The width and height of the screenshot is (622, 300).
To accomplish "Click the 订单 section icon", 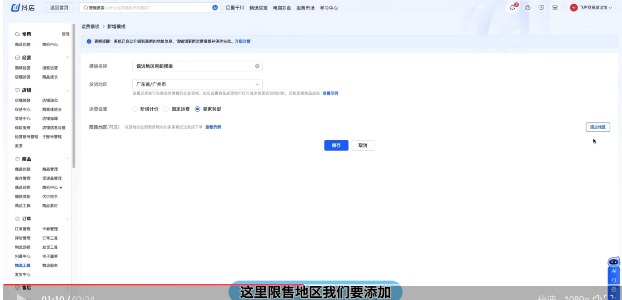I will [17, 219].
